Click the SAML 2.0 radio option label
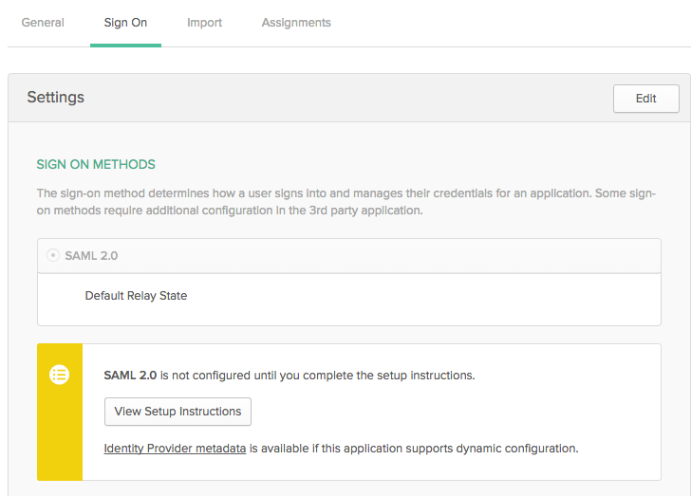The height and width of the screenshot is (496, 691). tap(91, 256)
